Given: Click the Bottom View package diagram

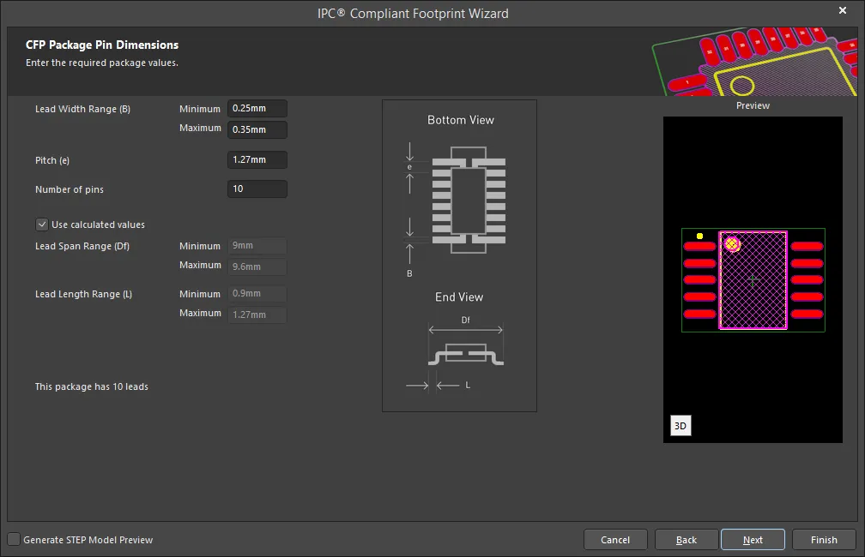Looking at the screenshot, I should pos(469,201).
